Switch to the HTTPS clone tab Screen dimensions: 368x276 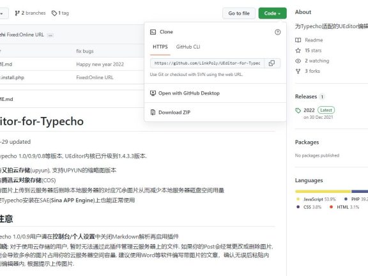160,47
